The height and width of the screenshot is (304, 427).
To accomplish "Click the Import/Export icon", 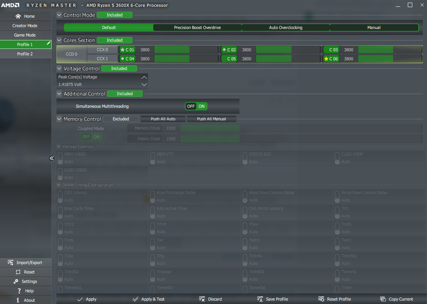I will [10, 263].
